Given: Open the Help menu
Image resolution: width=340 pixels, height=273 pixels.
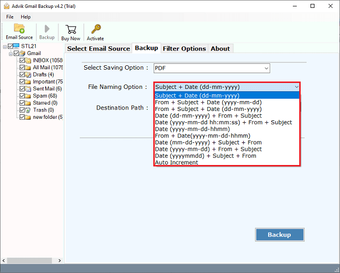Looking at the screenshot, I should point(26,17).
